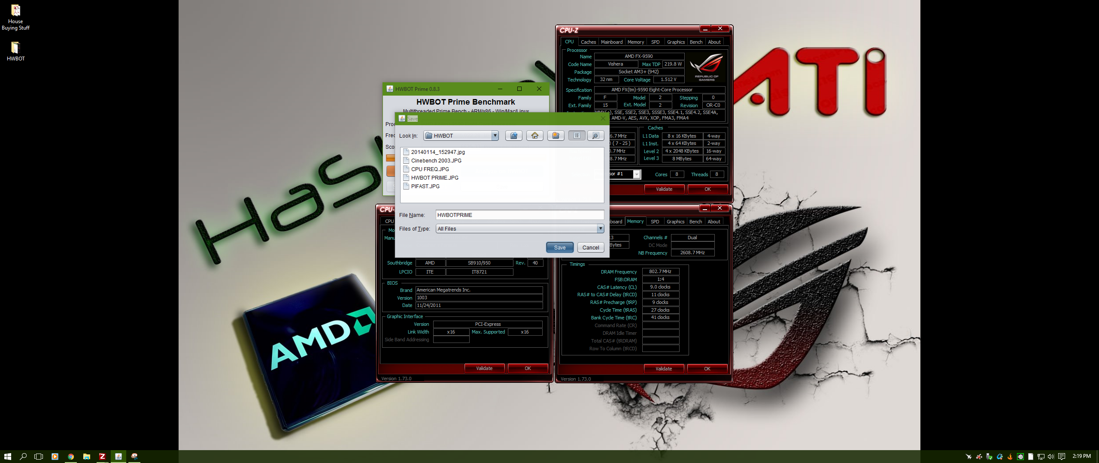The height and width of the screenshot is (463, 1099).
Task: Click the 2:19 PM taskbar clock
Action: click(1081, 456)
